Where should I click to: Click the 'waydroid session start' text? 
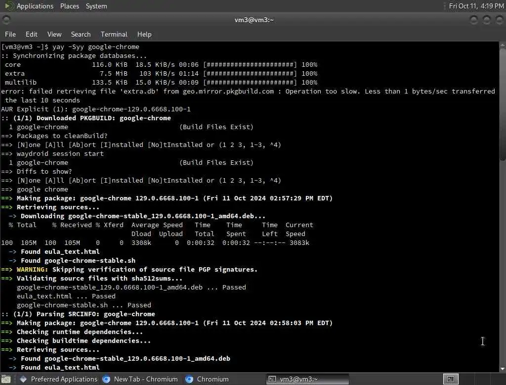click(x=60, y=154)
